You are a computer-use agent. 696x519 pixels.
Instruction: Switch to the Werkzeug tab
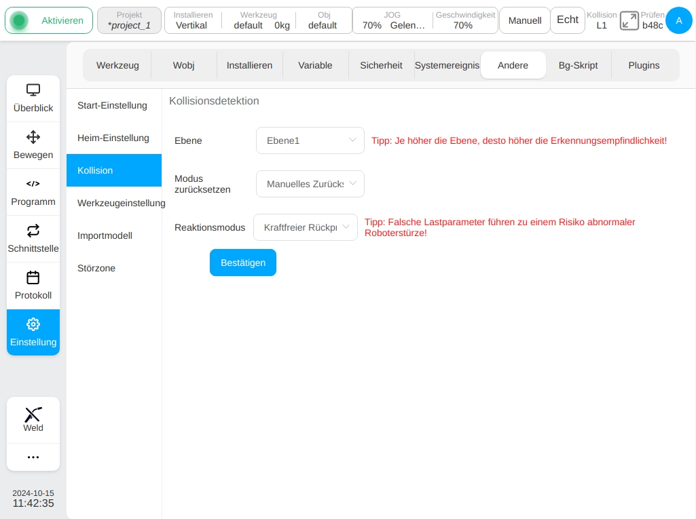[117, 65]
